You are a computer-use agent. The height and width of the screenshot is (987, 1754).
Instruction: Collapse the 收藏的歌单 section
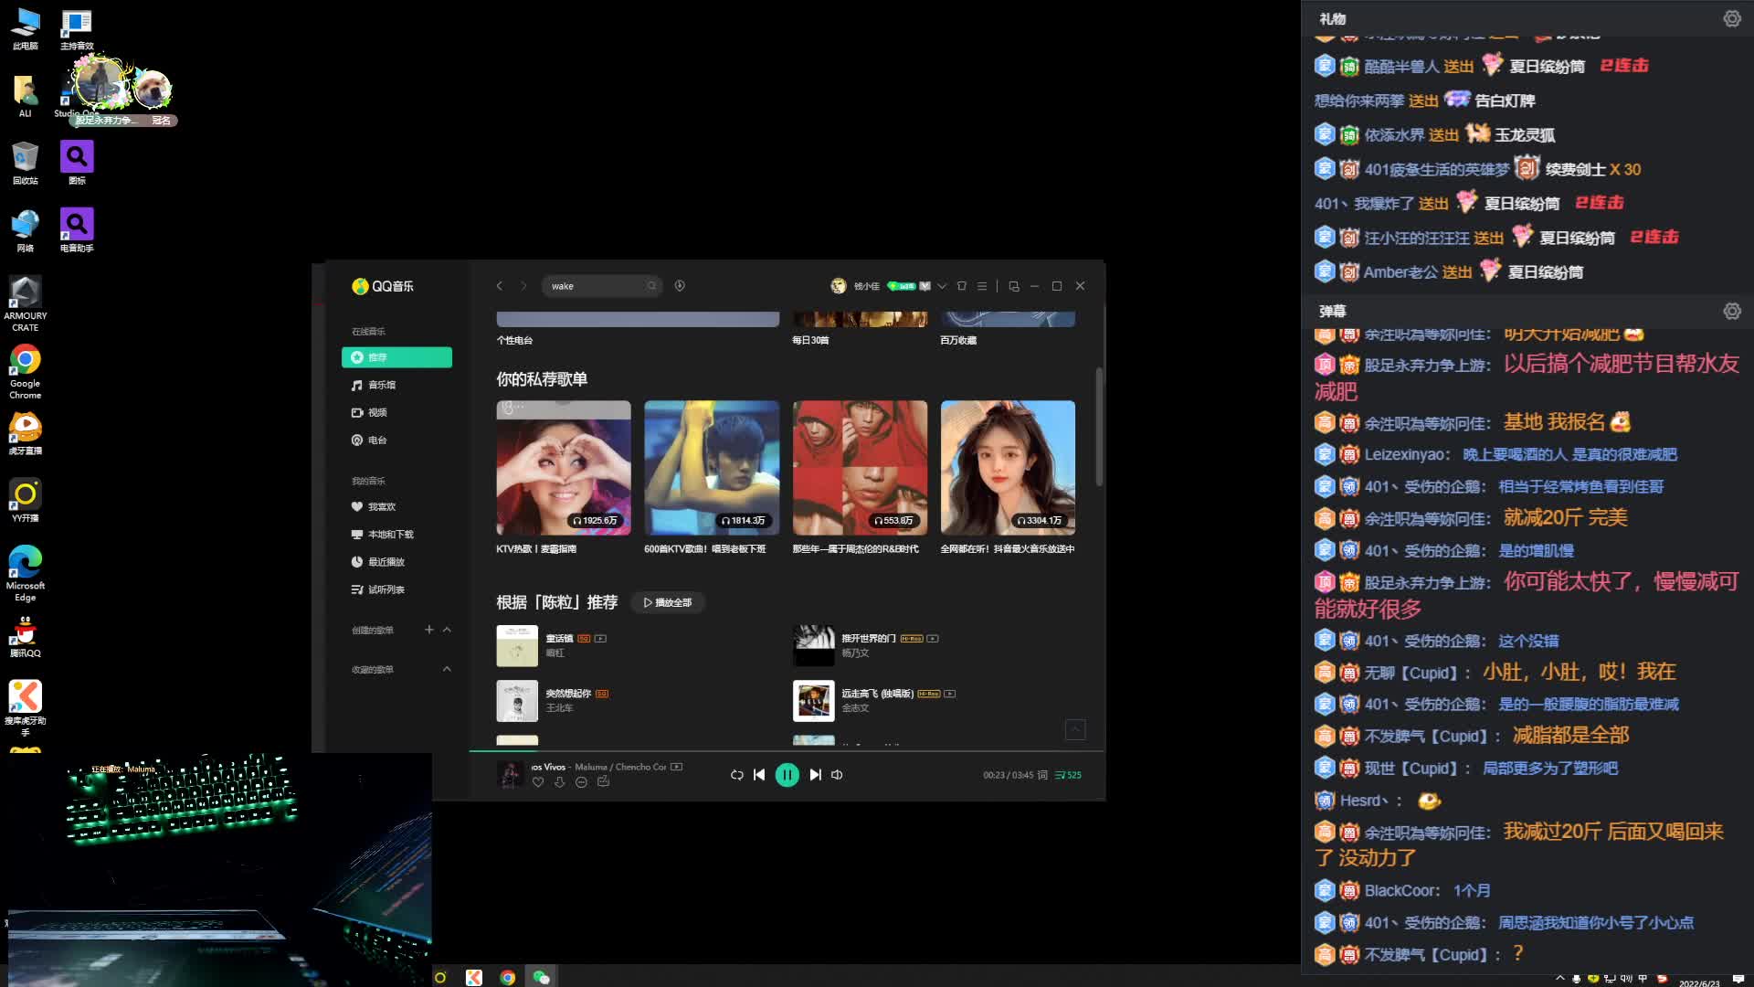[447, 669]
